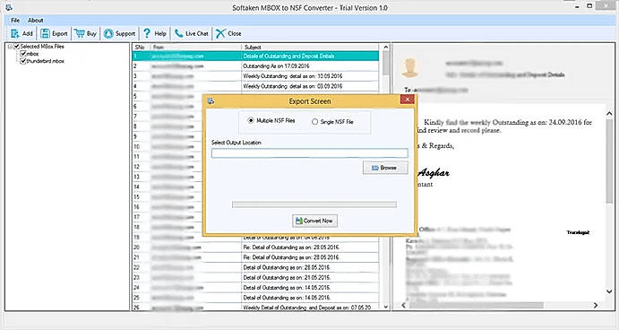
Task: Click the From column header
Action: click(196, 47)
